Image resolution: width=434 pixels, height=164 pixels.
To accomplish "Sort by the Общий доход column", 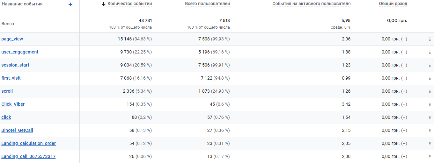I will (393, 4).
